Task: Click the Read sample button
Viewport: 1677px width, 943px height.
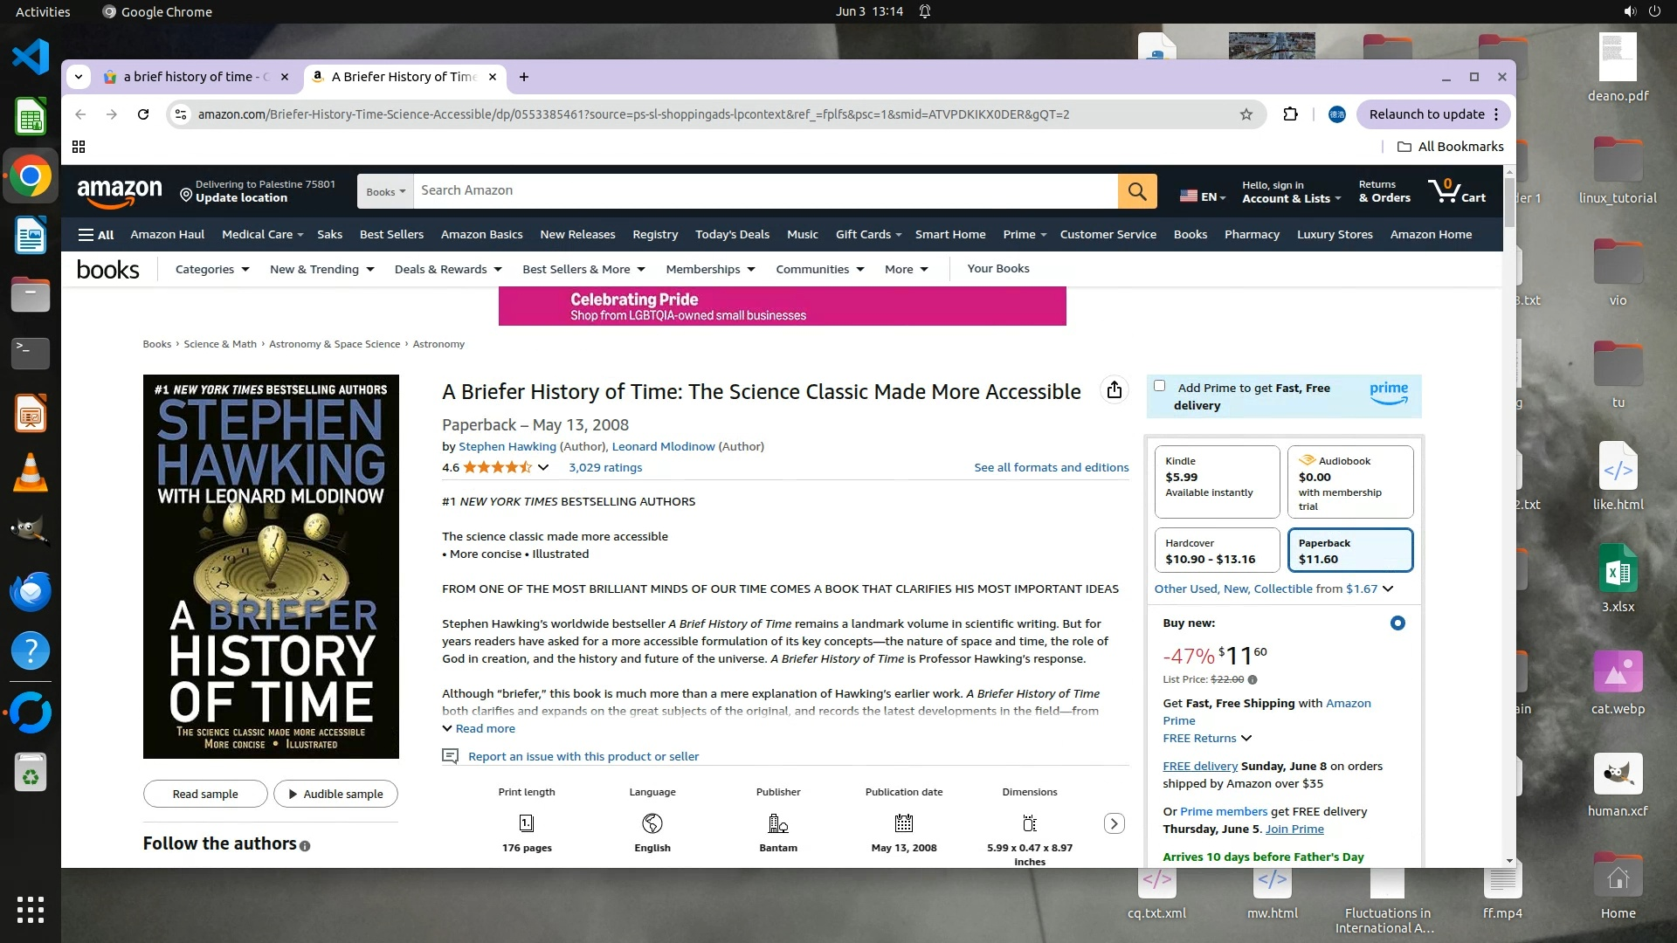Action: click(x=205, y=794)
